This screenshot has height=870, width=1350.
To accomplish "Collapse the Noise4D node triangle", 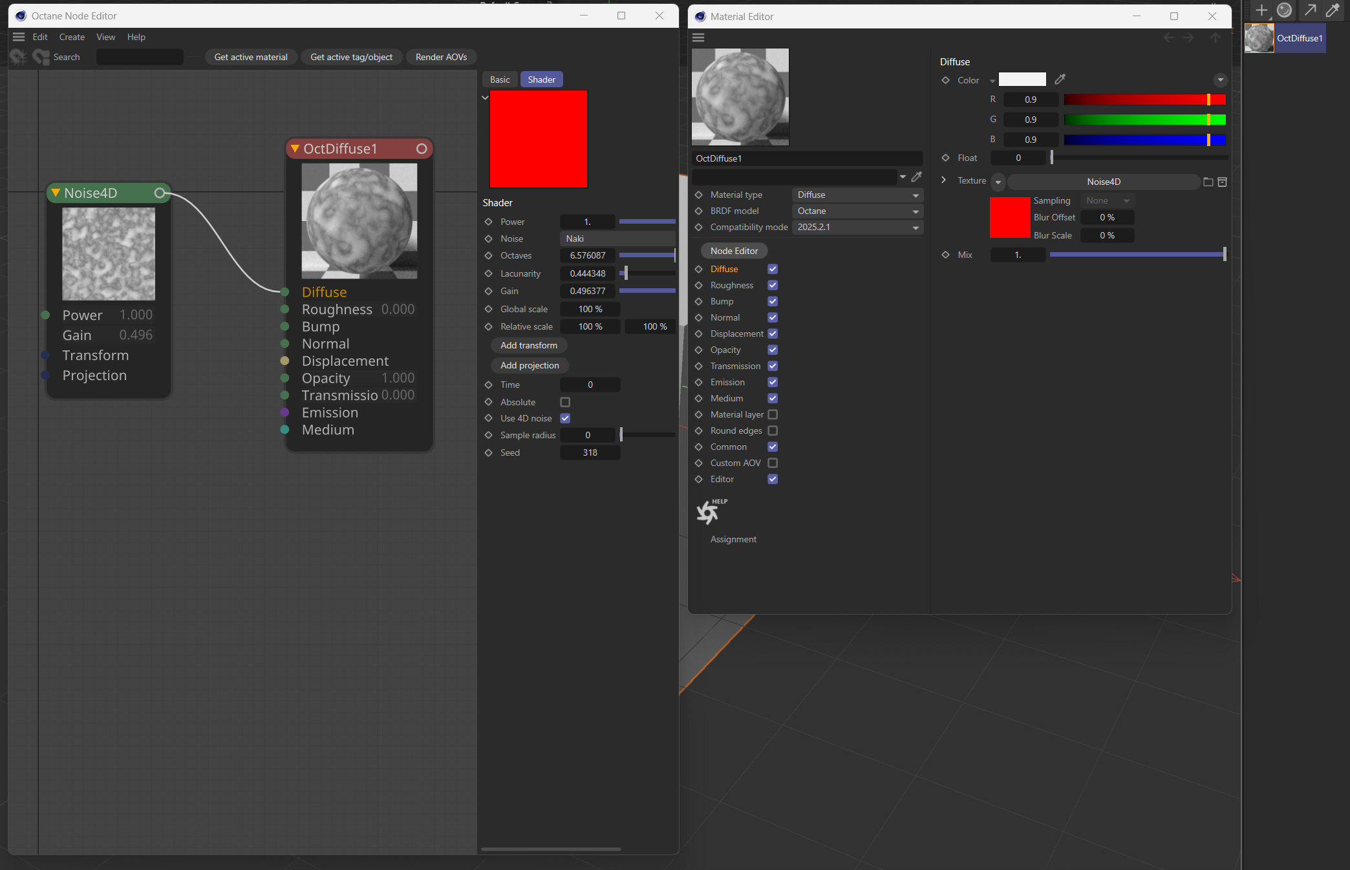I will 56,193.
